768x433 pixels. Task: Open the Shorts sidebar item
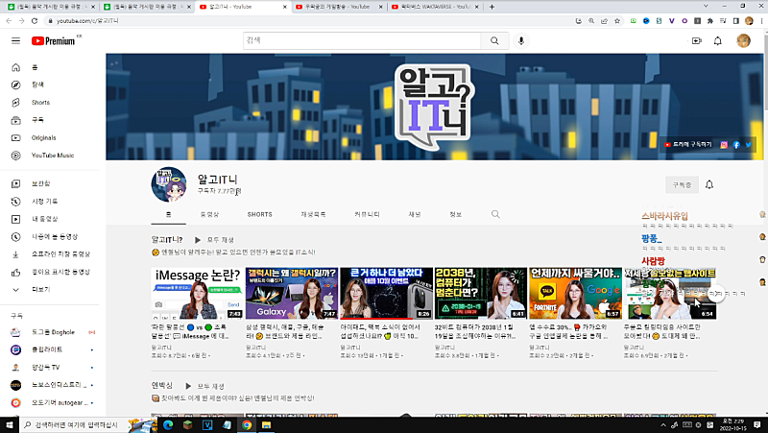pos(40,103)
